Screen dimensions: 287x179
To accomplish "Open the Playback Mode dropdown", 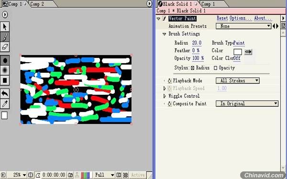I will (238, 80).
